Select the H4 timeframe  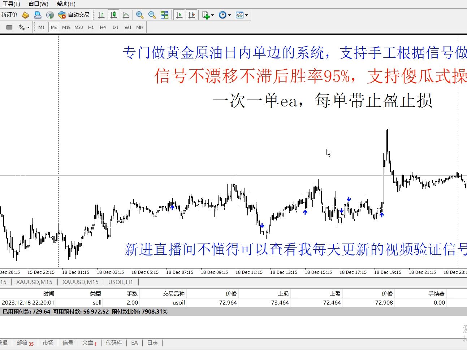pos(103,27)
